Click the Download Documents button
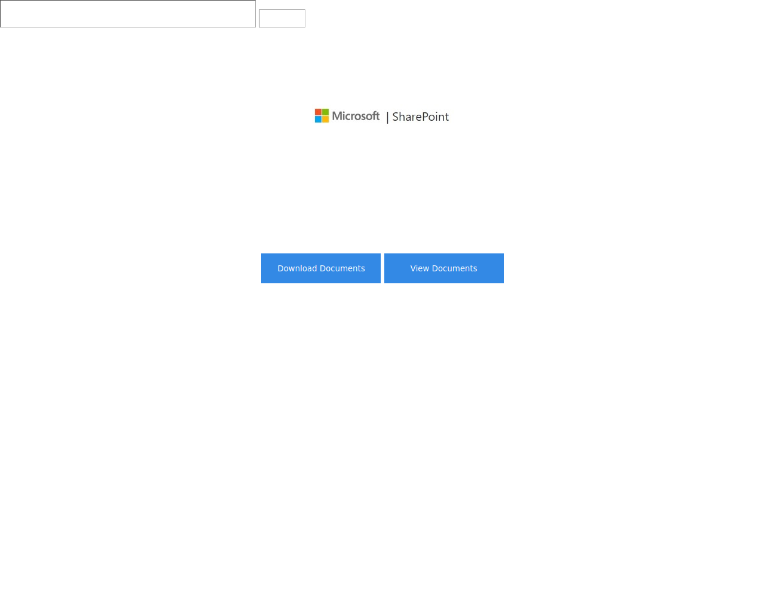 point(321,268)
